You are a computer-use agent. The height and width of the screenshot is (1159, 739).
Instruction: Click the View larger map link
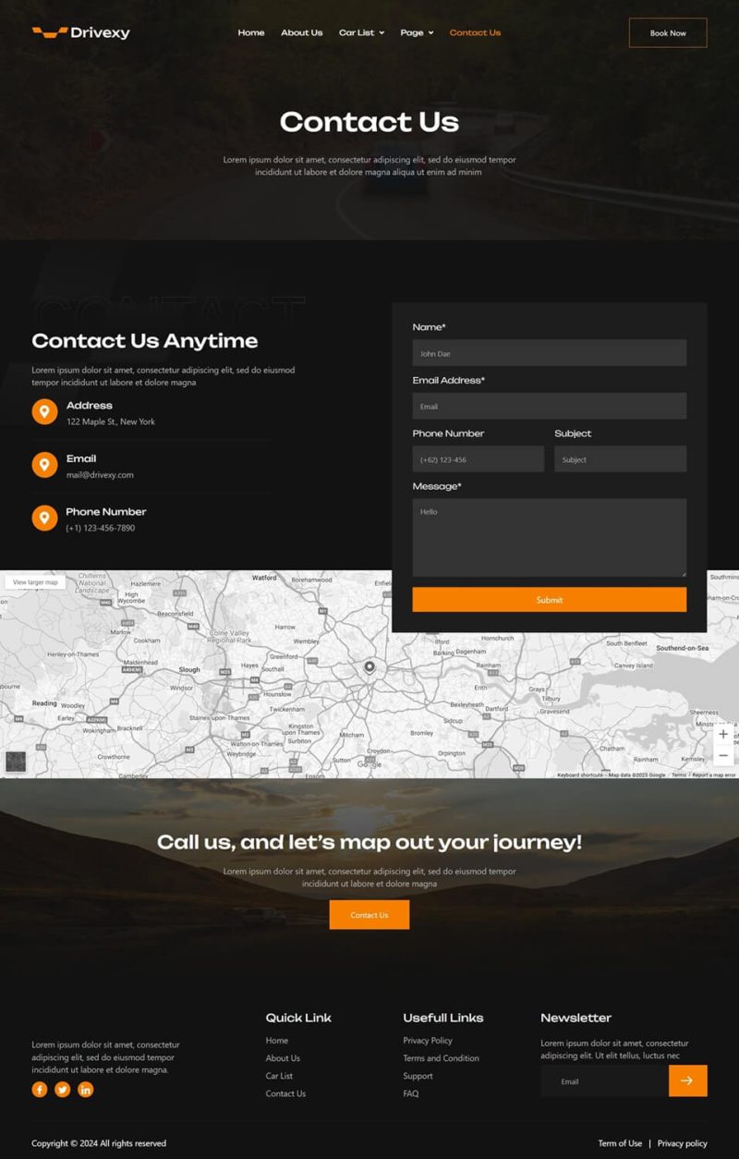point(35,582)
